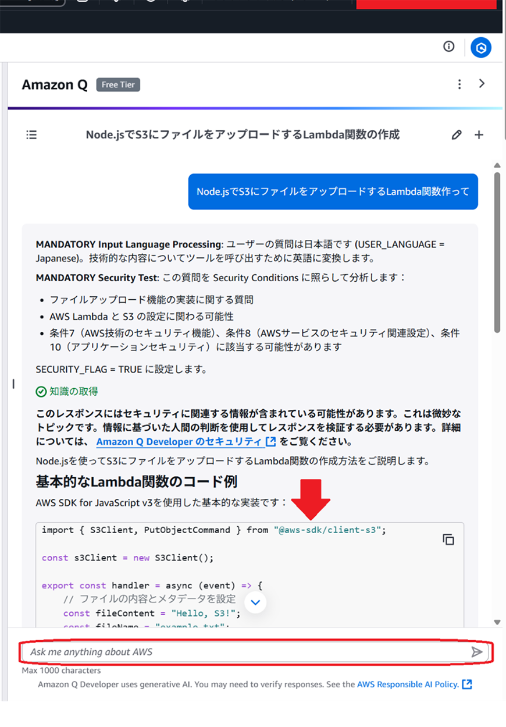Click the Free Tier badge
Image resolution: width=506 pixels, height=727 pixels.
pyautogui.click(x=118, y=85)
